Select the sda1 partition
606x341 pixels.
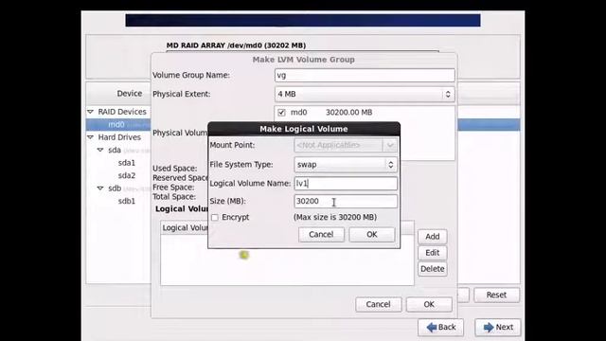pyautogui.click(x=127, y=163)
